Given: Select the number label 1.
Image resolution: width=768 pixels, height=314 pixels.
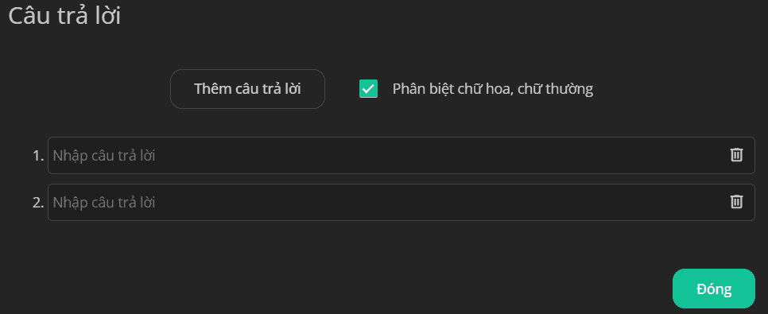Looking at the screenshot, I should 38,156.
